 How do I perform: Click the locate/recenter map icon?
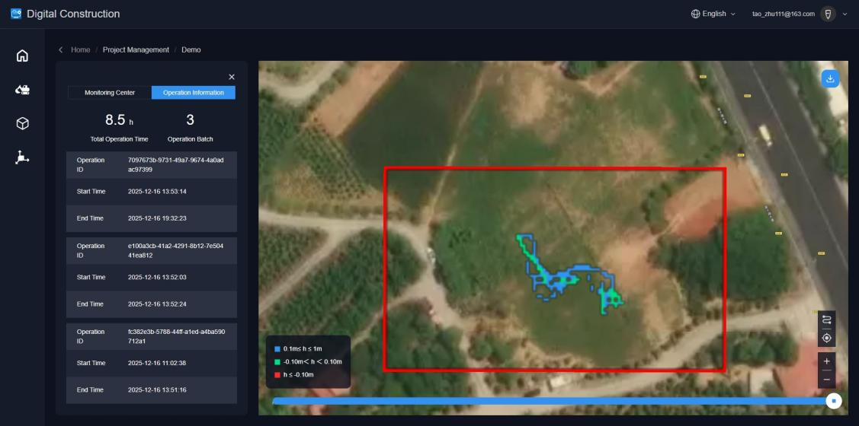(827, 338)
